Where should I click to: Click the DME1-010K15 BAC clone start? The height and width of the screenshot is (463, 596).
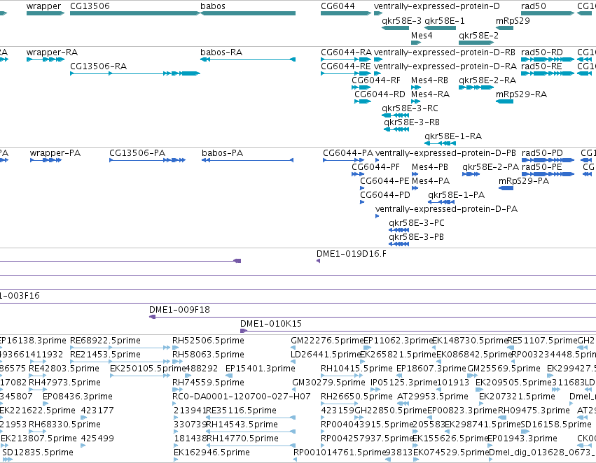[244, 331]
